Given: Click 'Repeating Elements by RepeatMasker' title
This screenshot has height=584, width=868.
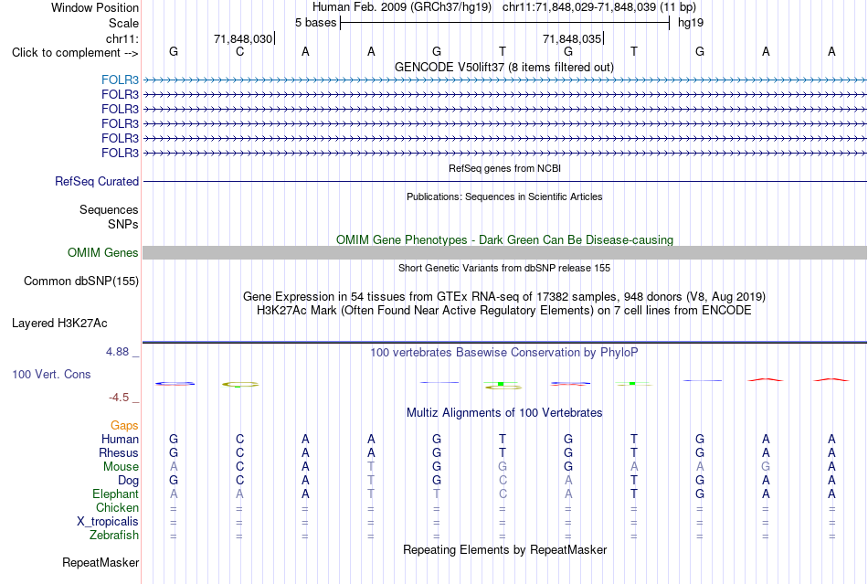Looking at the screenshot, I should [505, 549].
